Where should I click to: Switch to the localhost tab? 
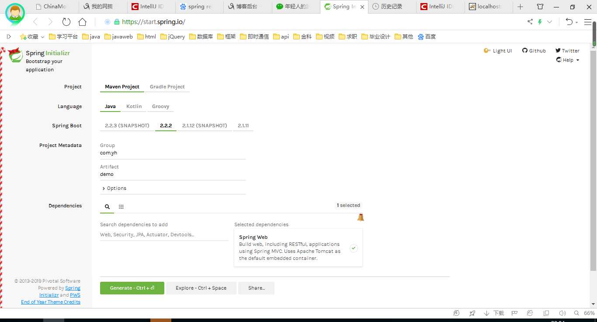[x=488, y=7]
